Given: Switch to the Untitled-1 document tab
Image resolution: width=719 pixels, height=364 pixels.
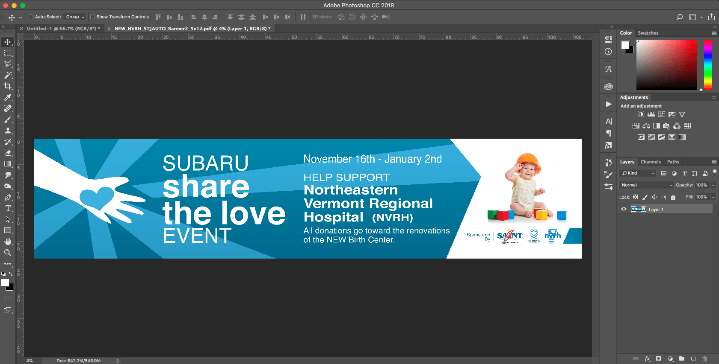Looking at the screenshot, I should [x=63, y=29].
